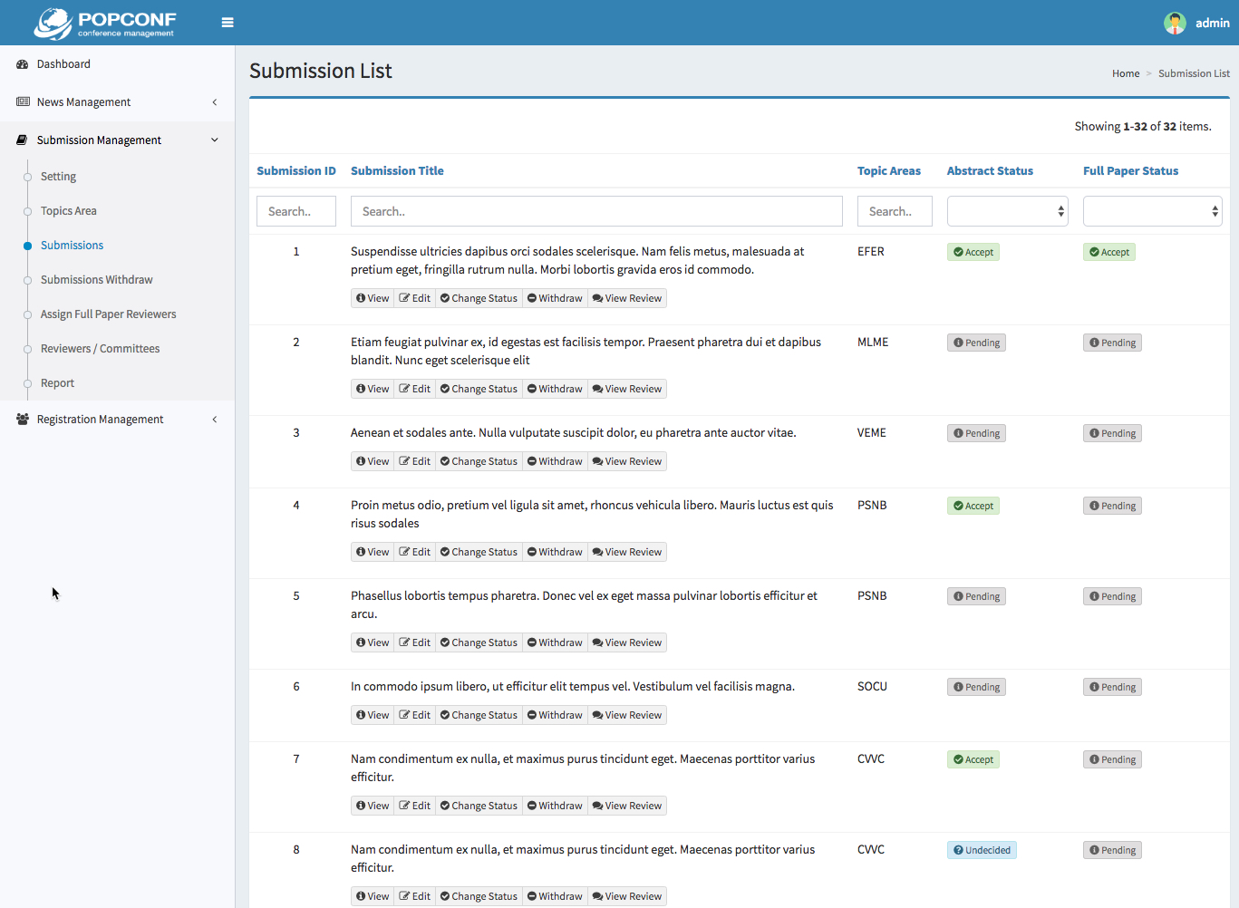Go to Assign Full Paper Reviewers
1239x908 pixels.
(x=109, y=314)
